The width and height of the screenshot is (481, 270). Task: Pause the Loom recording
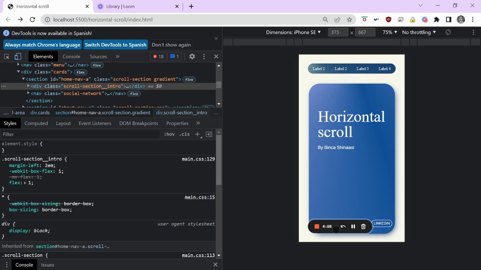coord(353,226)
